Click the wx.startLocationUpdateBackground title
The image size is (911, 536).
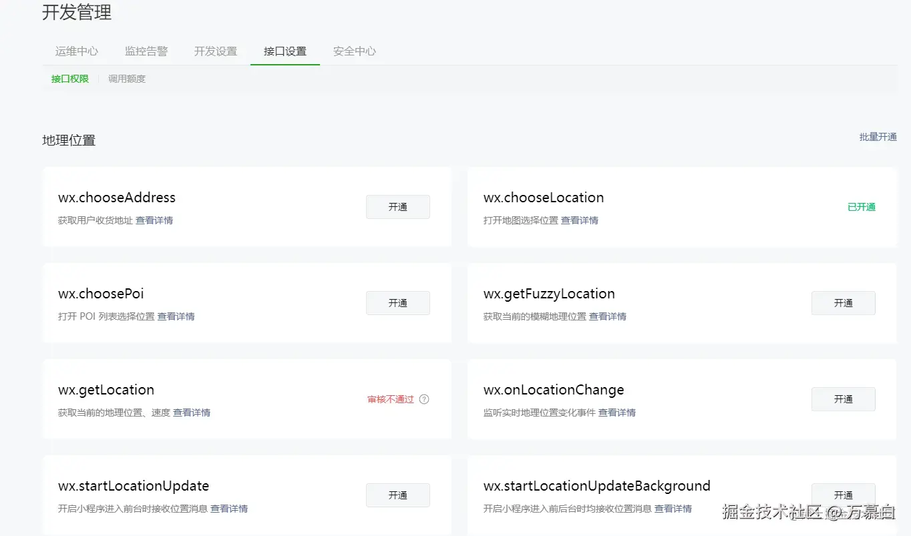597,486
